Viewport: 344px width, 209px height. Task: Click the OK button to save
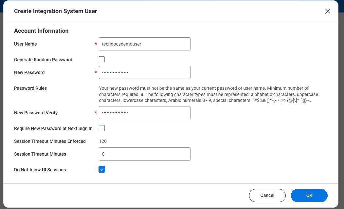point(309,195)
